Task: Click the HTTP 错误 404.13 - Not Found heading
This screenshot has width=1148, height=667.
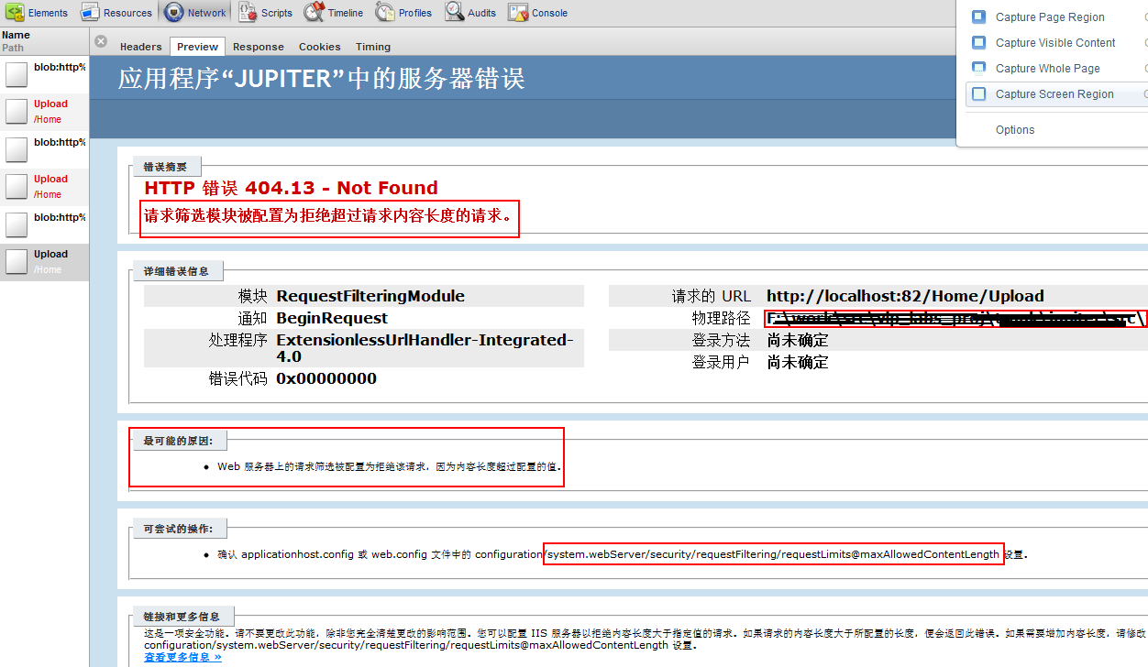Action: pyautogui.click(x=291, y=188)
